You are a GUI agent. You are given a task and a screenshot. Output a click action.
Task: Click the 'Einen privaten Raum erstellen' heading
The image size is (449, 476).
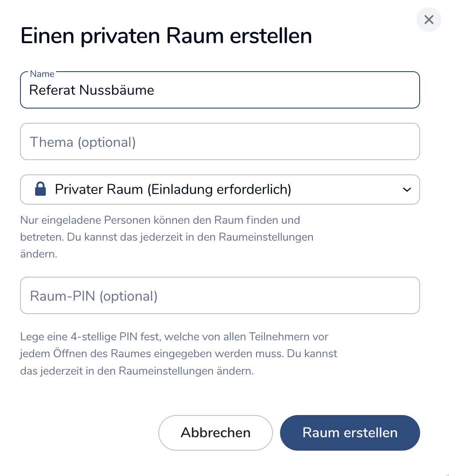166,36
